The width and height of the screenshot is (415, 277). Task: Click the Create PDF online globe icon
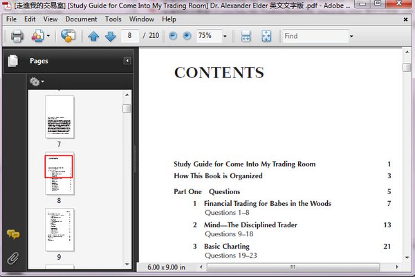tap(68, 36)
